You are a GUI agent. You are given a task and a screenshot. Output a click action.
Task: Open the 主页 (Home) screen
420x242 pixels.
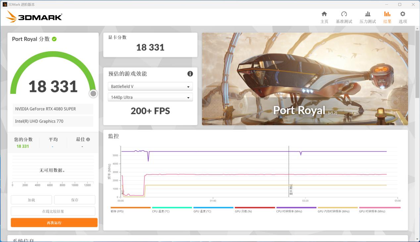coord(324,17)
